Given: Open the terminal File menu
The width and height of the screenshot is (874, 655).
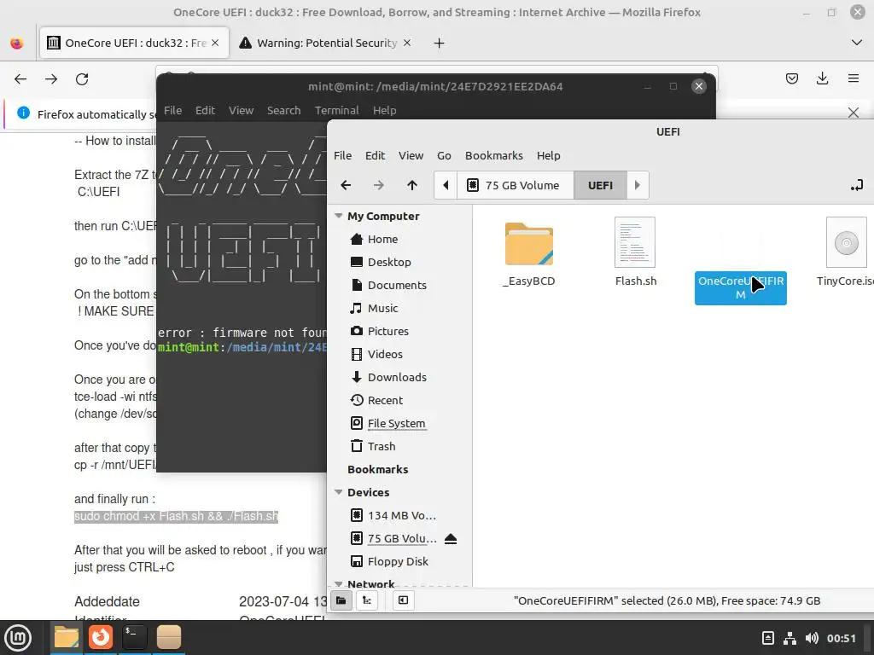Looking at the screenshot, I should (172, 110).
